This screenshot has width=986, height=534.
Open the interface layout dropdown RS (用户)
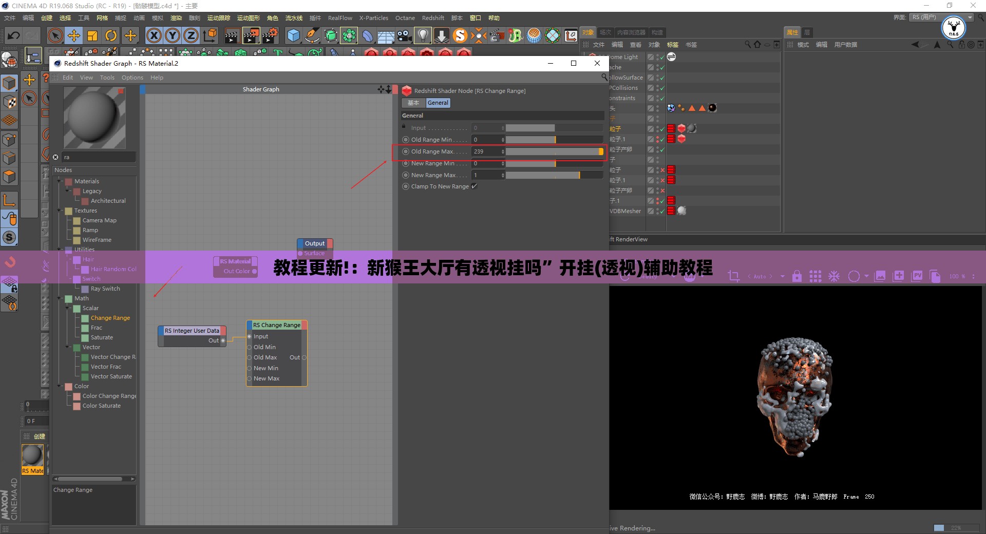[941, 17]
